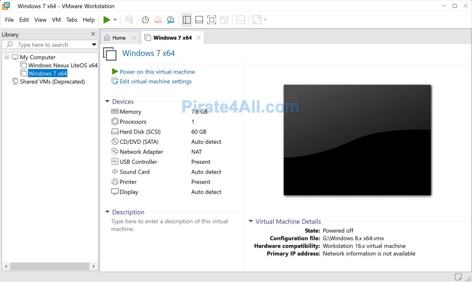Open the console view icon

click(x=241, y=20)
